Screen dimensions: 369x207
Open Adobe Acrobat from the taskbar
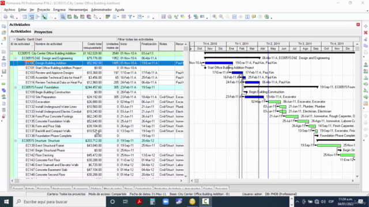click(139, 202)
